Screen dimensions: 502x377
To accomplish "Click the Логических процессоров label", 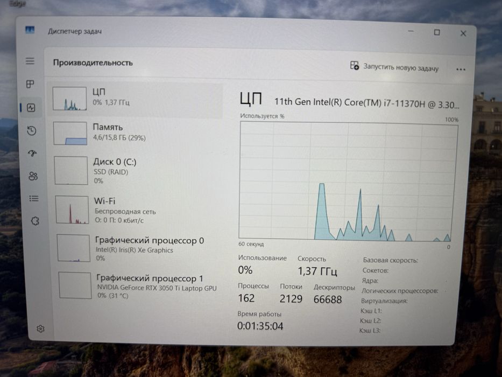I will (400, 291).
